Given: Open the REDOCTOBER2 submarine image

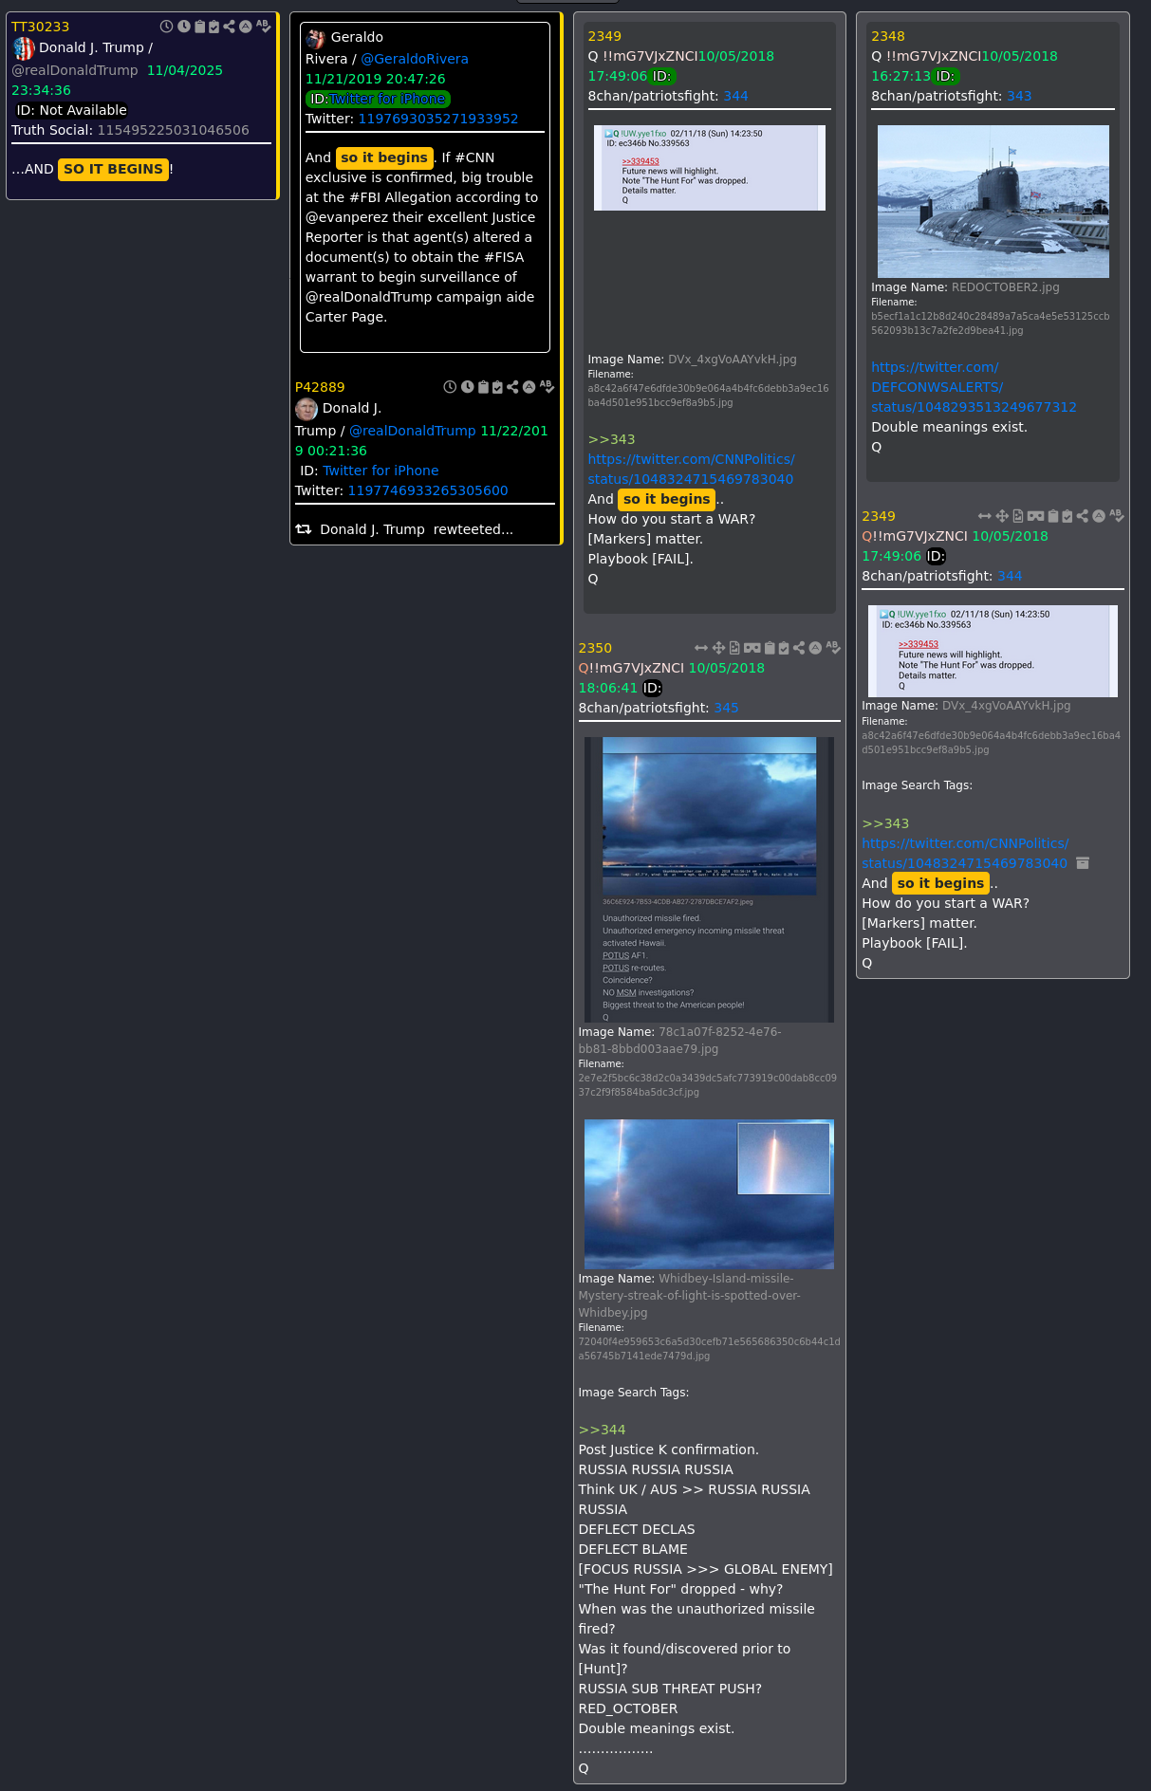Looking at the screenshot, I should [993, 201].
